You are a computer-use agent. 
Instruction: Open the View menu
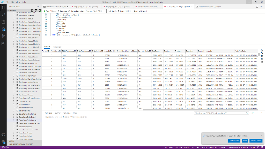pyautogui.click(x=18, y=2)
